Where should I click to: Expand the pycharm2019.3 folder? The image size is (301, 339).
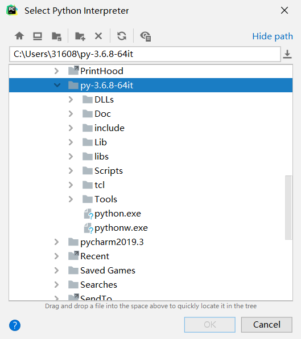pyautogui.click(x=56, y=242)
